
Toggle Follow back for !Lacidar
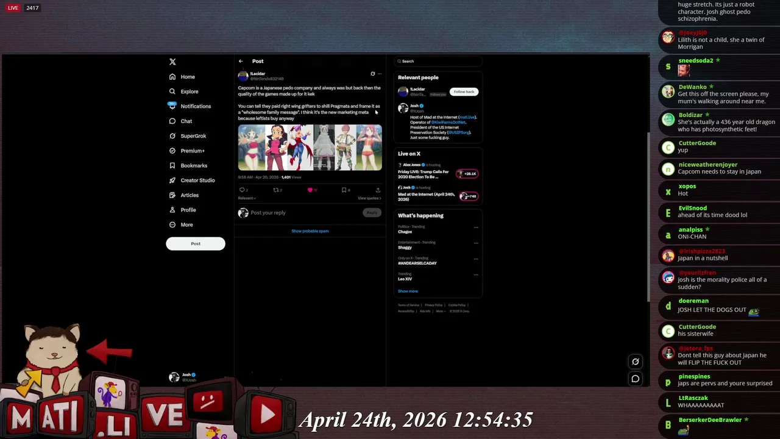click(x=464, y=91)
